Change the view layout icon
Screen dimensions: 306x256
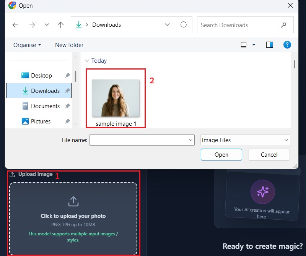[244, 45]
